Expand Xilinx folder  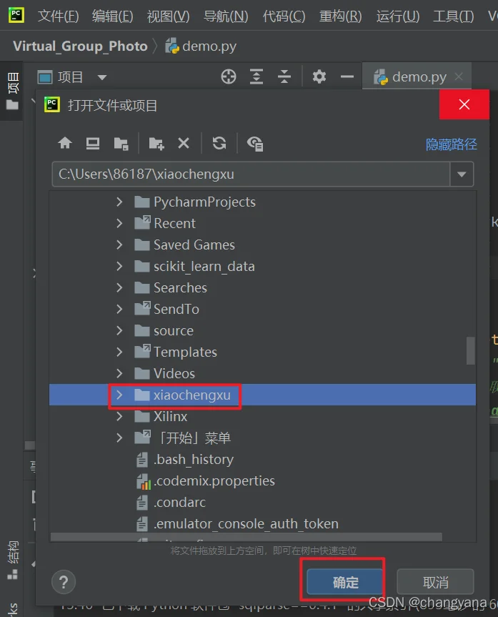(x=119, y=416)
